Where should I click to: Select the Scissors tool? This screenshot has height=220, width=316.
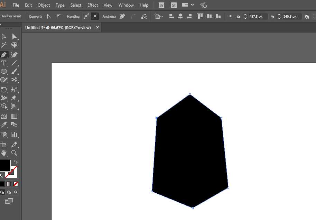(x=14, y=80)
